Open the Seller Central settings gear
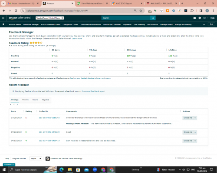The width and height of the screenshot is (217, 173). click(x=200, y=18)
